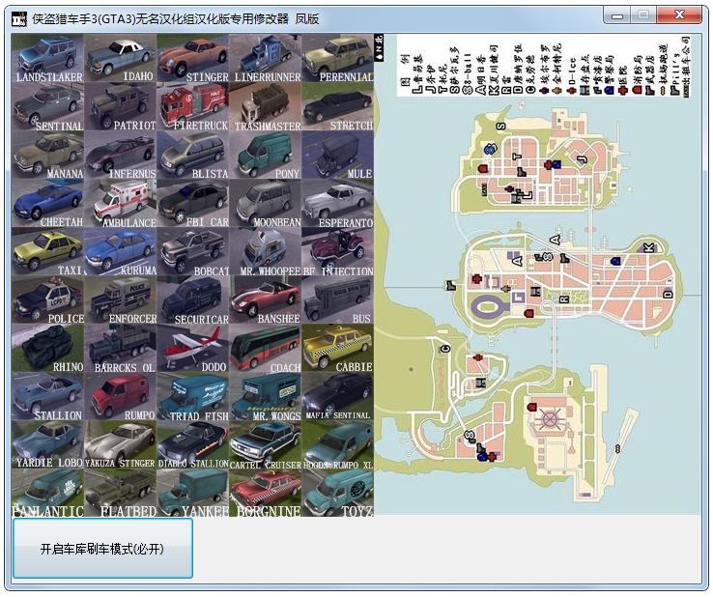
Task: Choose the FBI Car icon
Action: [x=192, y=203]
